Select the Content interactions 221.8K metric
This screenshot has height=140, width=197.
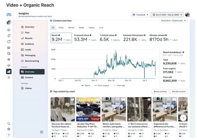(x=135, y=38)
